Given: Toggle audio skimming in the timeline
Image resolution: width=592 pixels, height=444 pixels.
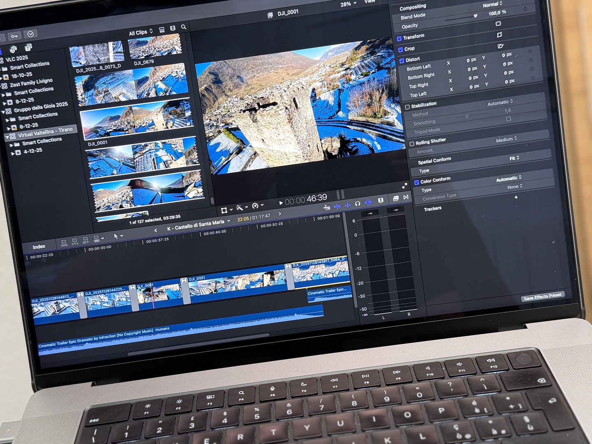Looking at the screenshot, I should click(x=347, y=205).
